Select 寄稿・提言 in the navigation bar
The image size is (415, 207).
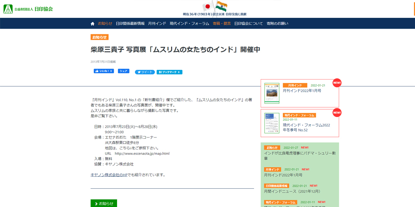pyautogui.click(x=222, y=24)
